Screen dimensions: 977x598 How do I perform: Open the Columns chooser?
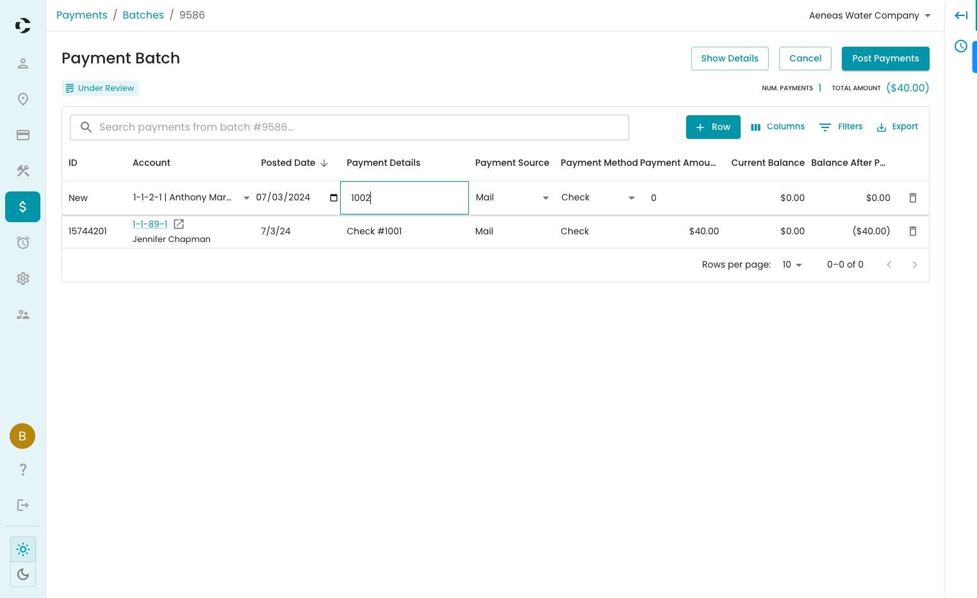tap(778, 127)
